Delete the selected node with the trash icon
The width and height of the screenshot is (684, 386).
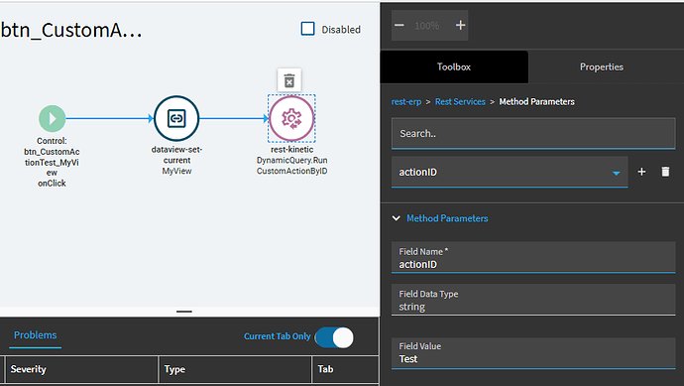(x=289, y=80)
